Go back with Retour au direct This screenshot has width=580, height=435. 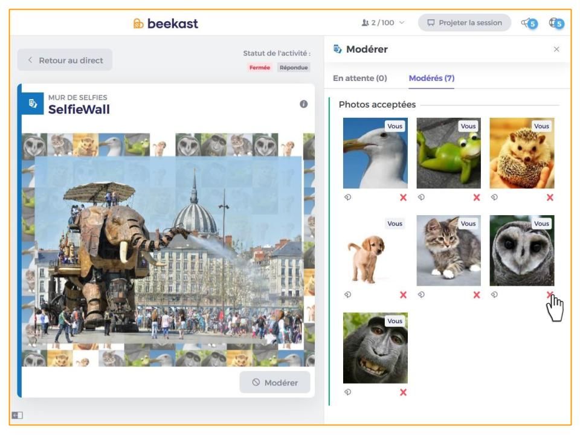click(x=65, y=60)
